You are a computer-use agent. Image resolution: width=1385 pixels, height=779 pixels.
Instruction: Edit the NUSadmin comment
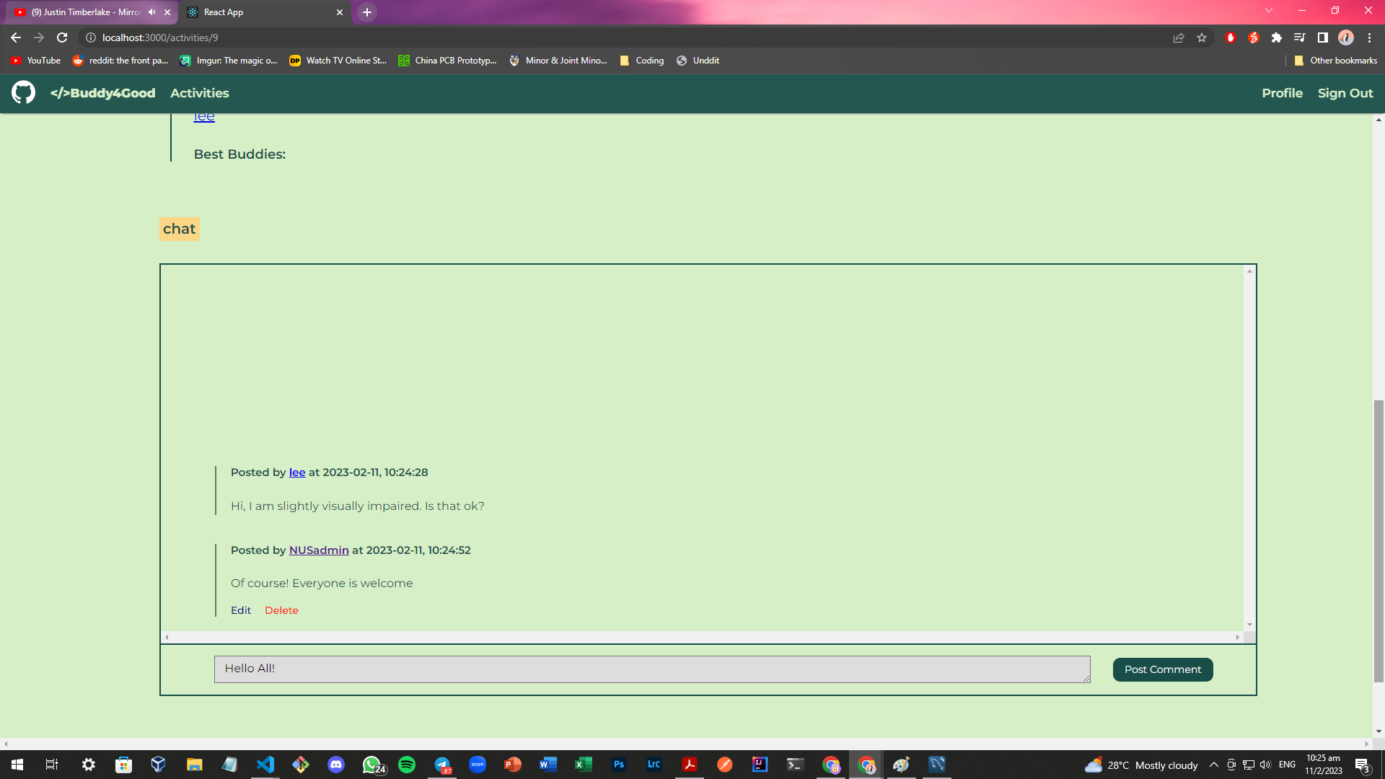(240, 610)
